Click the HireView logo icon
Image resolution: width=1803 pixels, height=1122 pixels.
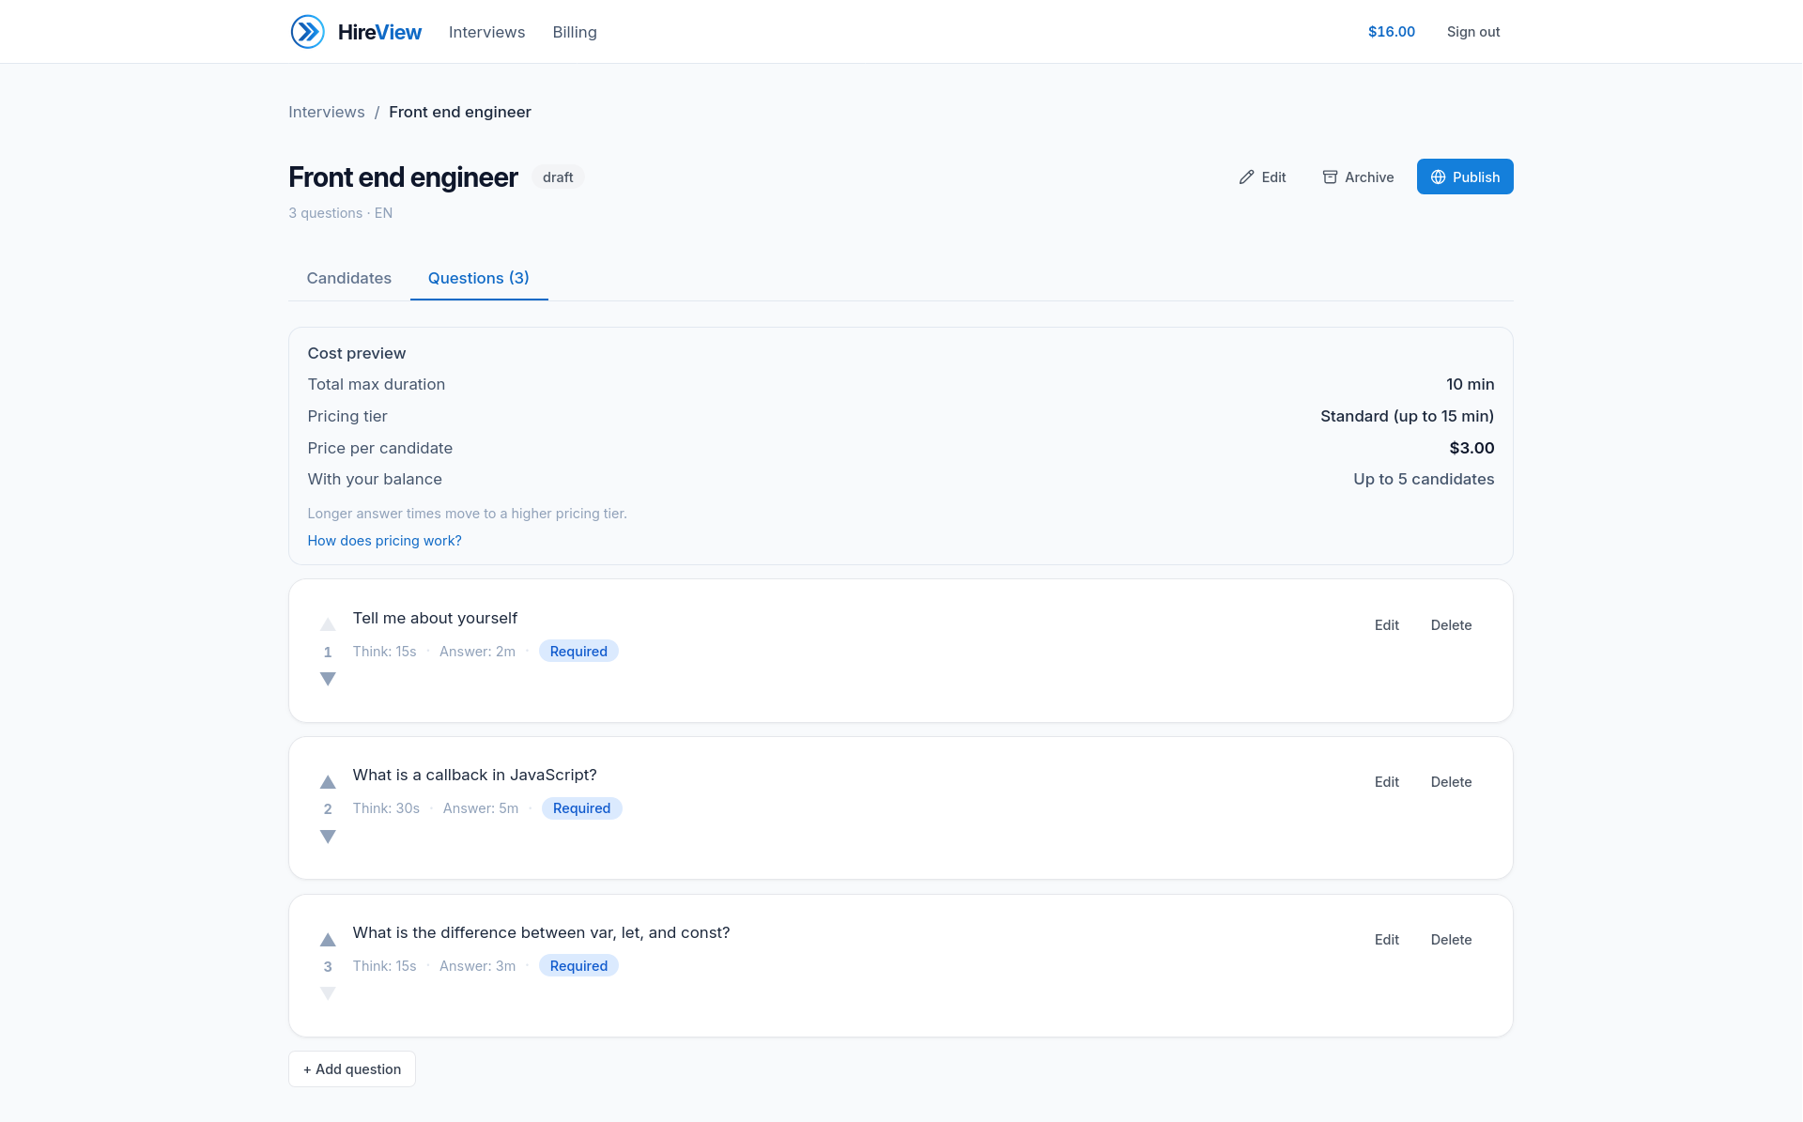[307, 31]
